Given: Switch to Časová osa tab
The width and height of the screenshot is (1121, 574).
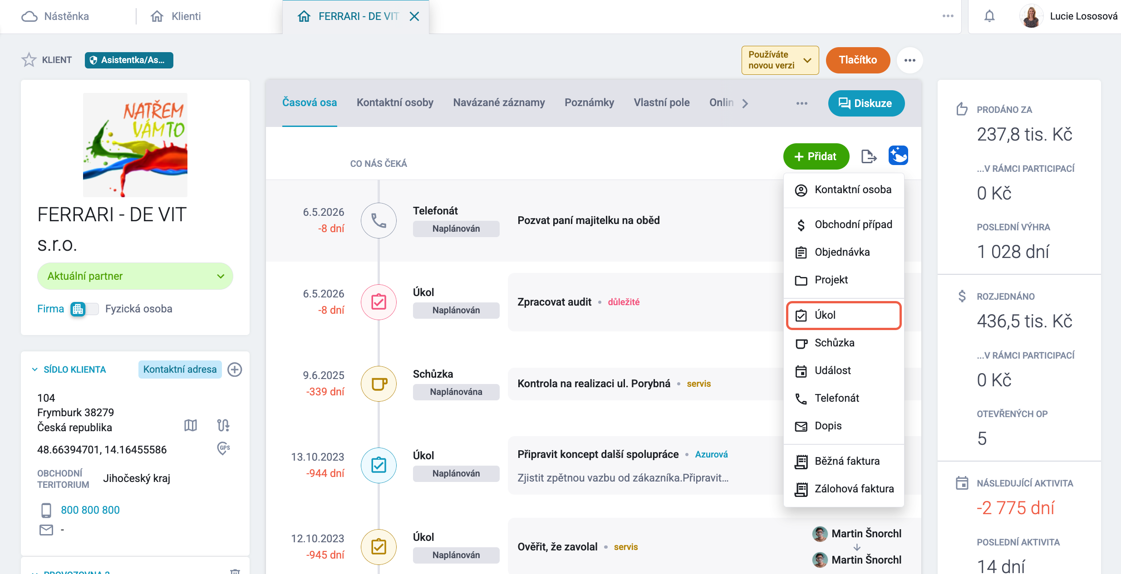Looking at the screenshot, I should click(310, 103).
